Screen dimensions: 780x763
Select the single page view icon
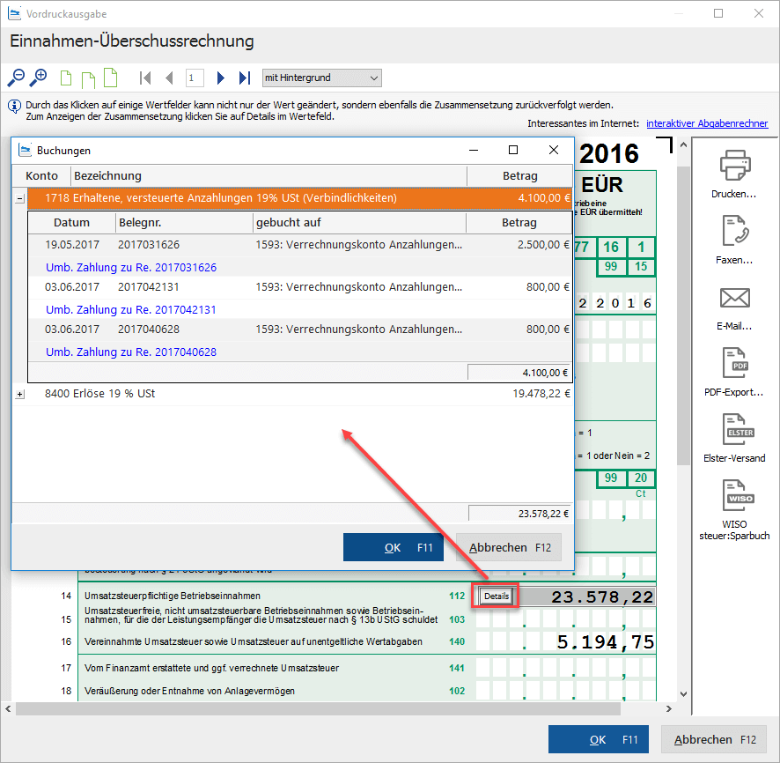66,78
